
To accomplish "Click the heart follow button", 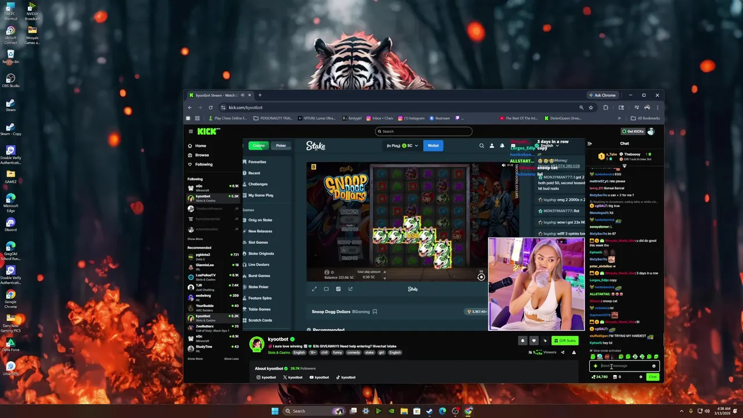I will [x=534, y=341].
